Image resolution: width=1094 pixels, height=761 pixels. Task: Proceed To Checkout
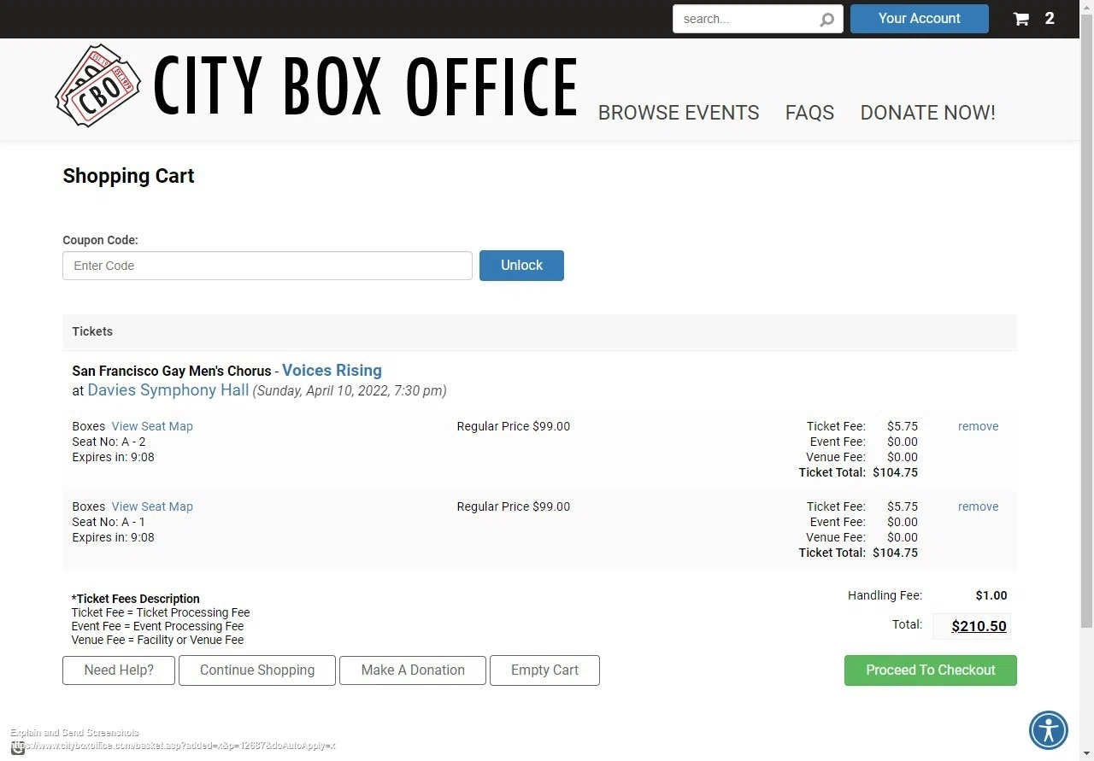(x=931, y=670)
